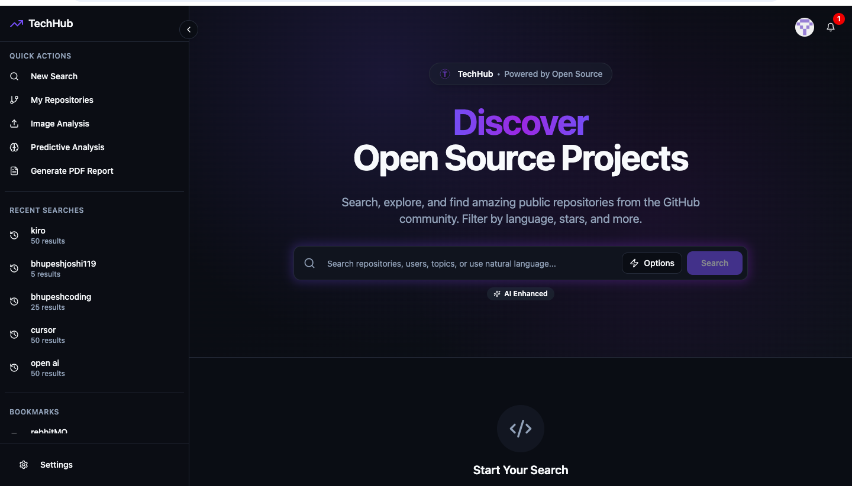Image resolution: width=852 pixels, height=486 pixels.
Task: Go to Image Analysis
Action: click(x=94, y=124)
